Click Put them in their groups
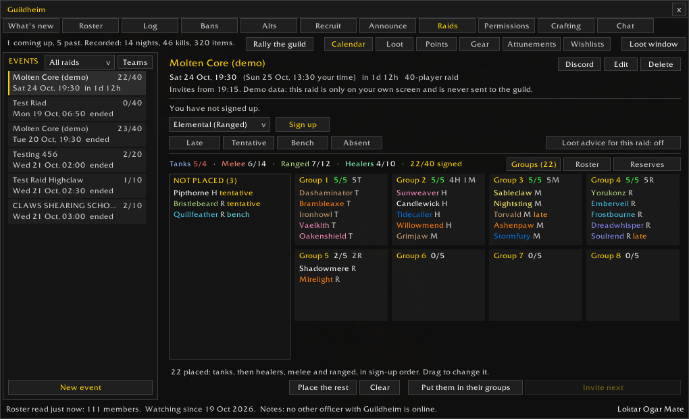 (x=465, y=387)
